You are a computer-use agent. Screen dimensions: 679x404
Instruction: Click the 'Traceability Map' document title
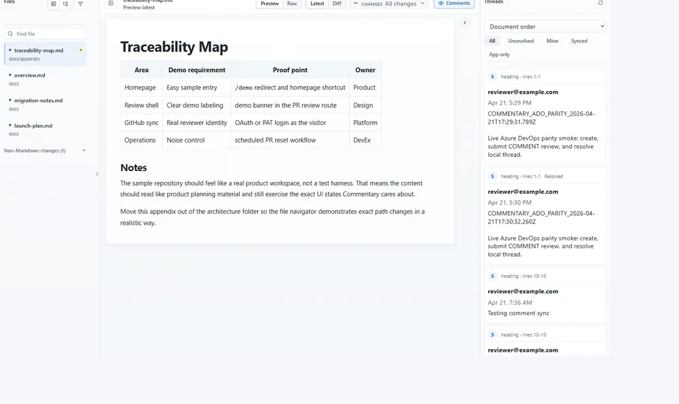(174, 47)
